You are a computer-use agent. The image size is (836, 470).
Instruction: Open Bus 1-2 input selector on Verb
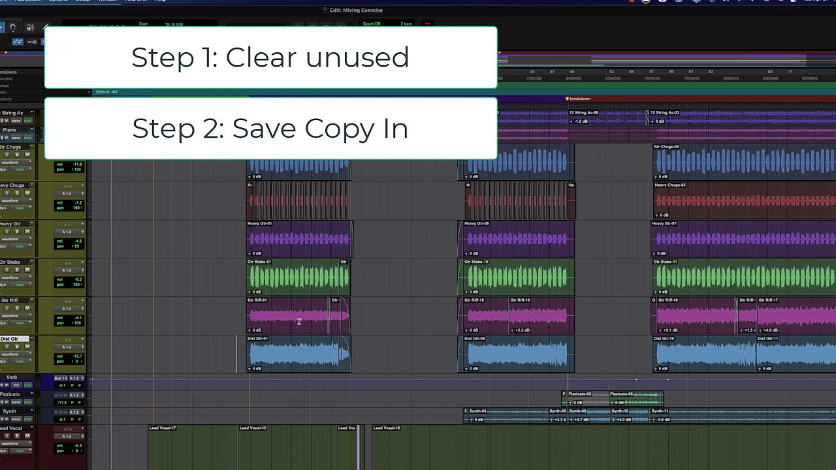coord(61,378)
